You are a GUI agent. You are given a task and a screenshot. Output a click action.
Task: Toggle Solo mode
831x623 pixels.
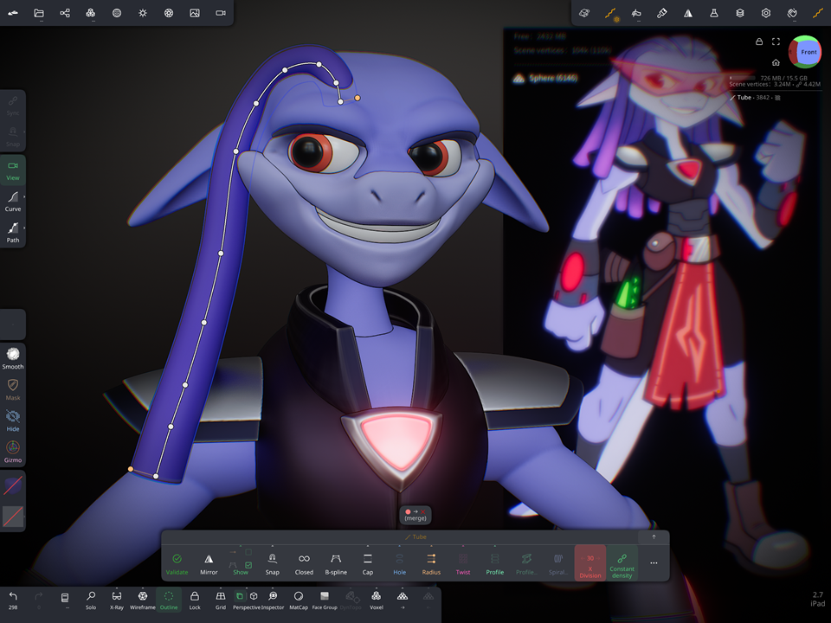coord(91,601)
